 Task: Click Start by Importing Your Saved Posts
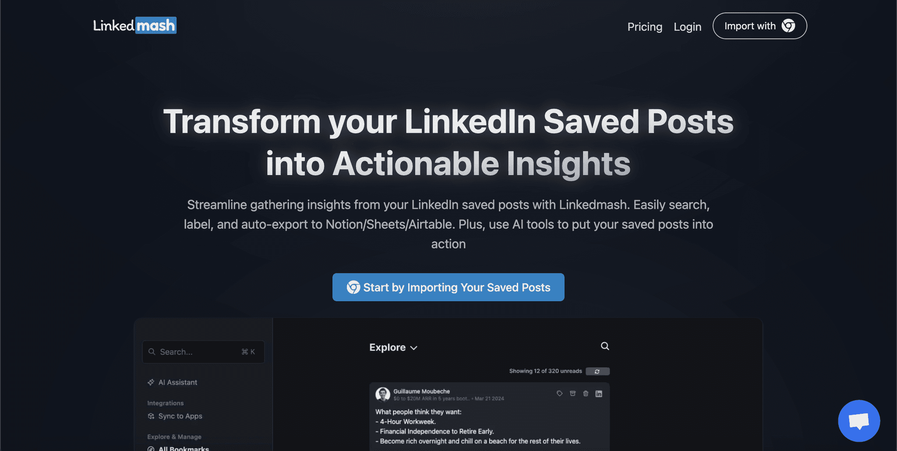448,287
